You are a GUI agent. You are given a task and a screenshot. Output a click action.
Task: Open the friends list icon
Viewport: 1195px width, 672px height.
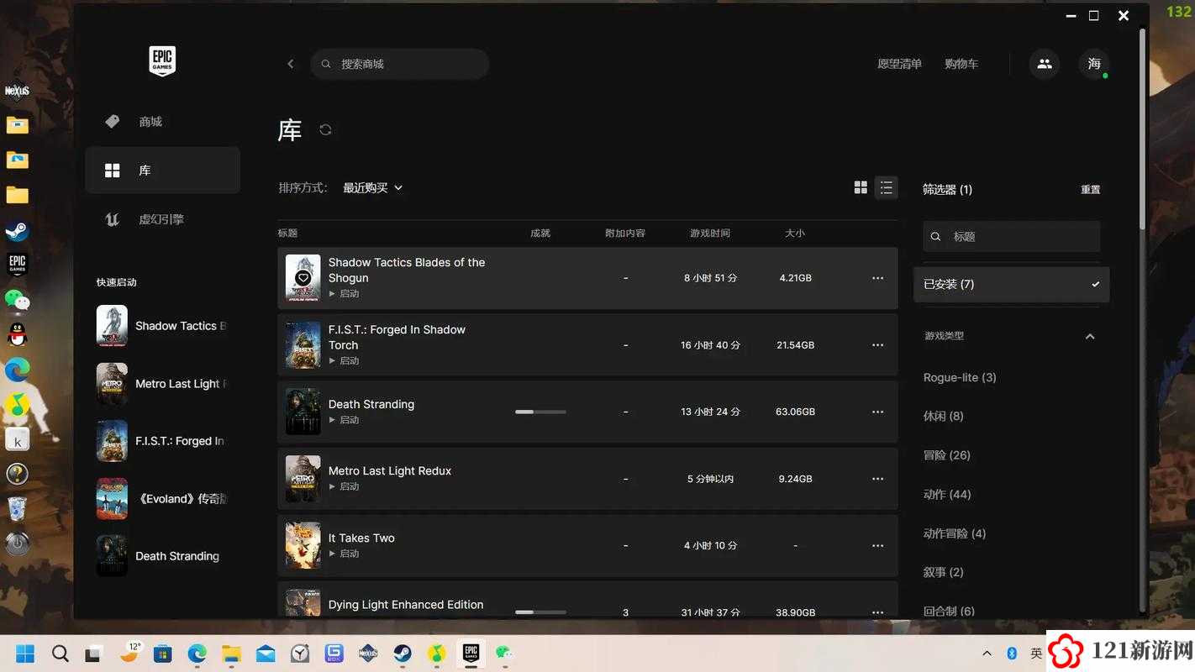pos(1045,64)
